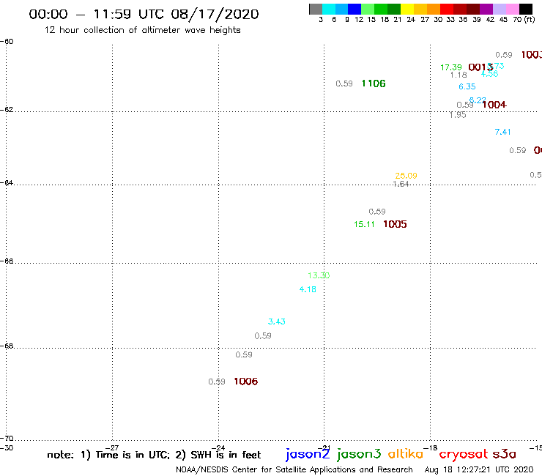This screenshot has width=542, height=476.
Task: Click the 0.59 value beside 1106
Action: coord(344,83)
